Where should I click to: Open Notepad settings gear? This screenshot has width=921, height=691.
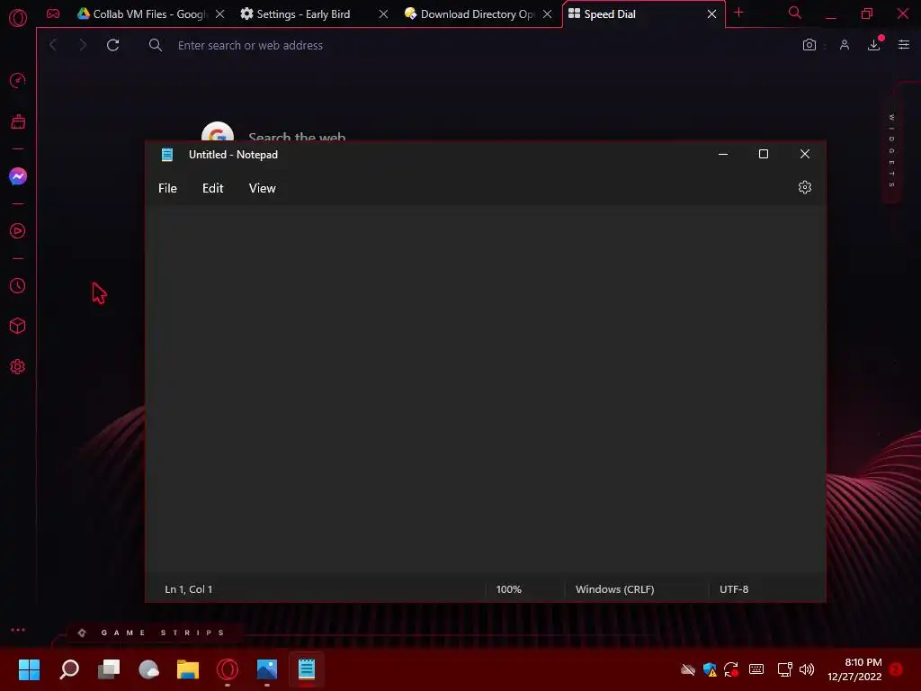[805, 187]
